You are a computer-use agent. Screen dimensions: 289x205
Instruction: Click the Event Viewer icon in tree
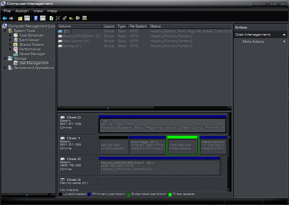pyautogui.click(x=16, y=40)
